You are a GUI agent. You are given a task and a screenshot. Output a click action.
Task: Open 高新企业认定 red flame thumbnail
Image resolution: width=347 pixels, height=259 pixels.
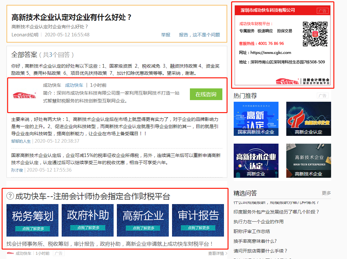[308, 119]
